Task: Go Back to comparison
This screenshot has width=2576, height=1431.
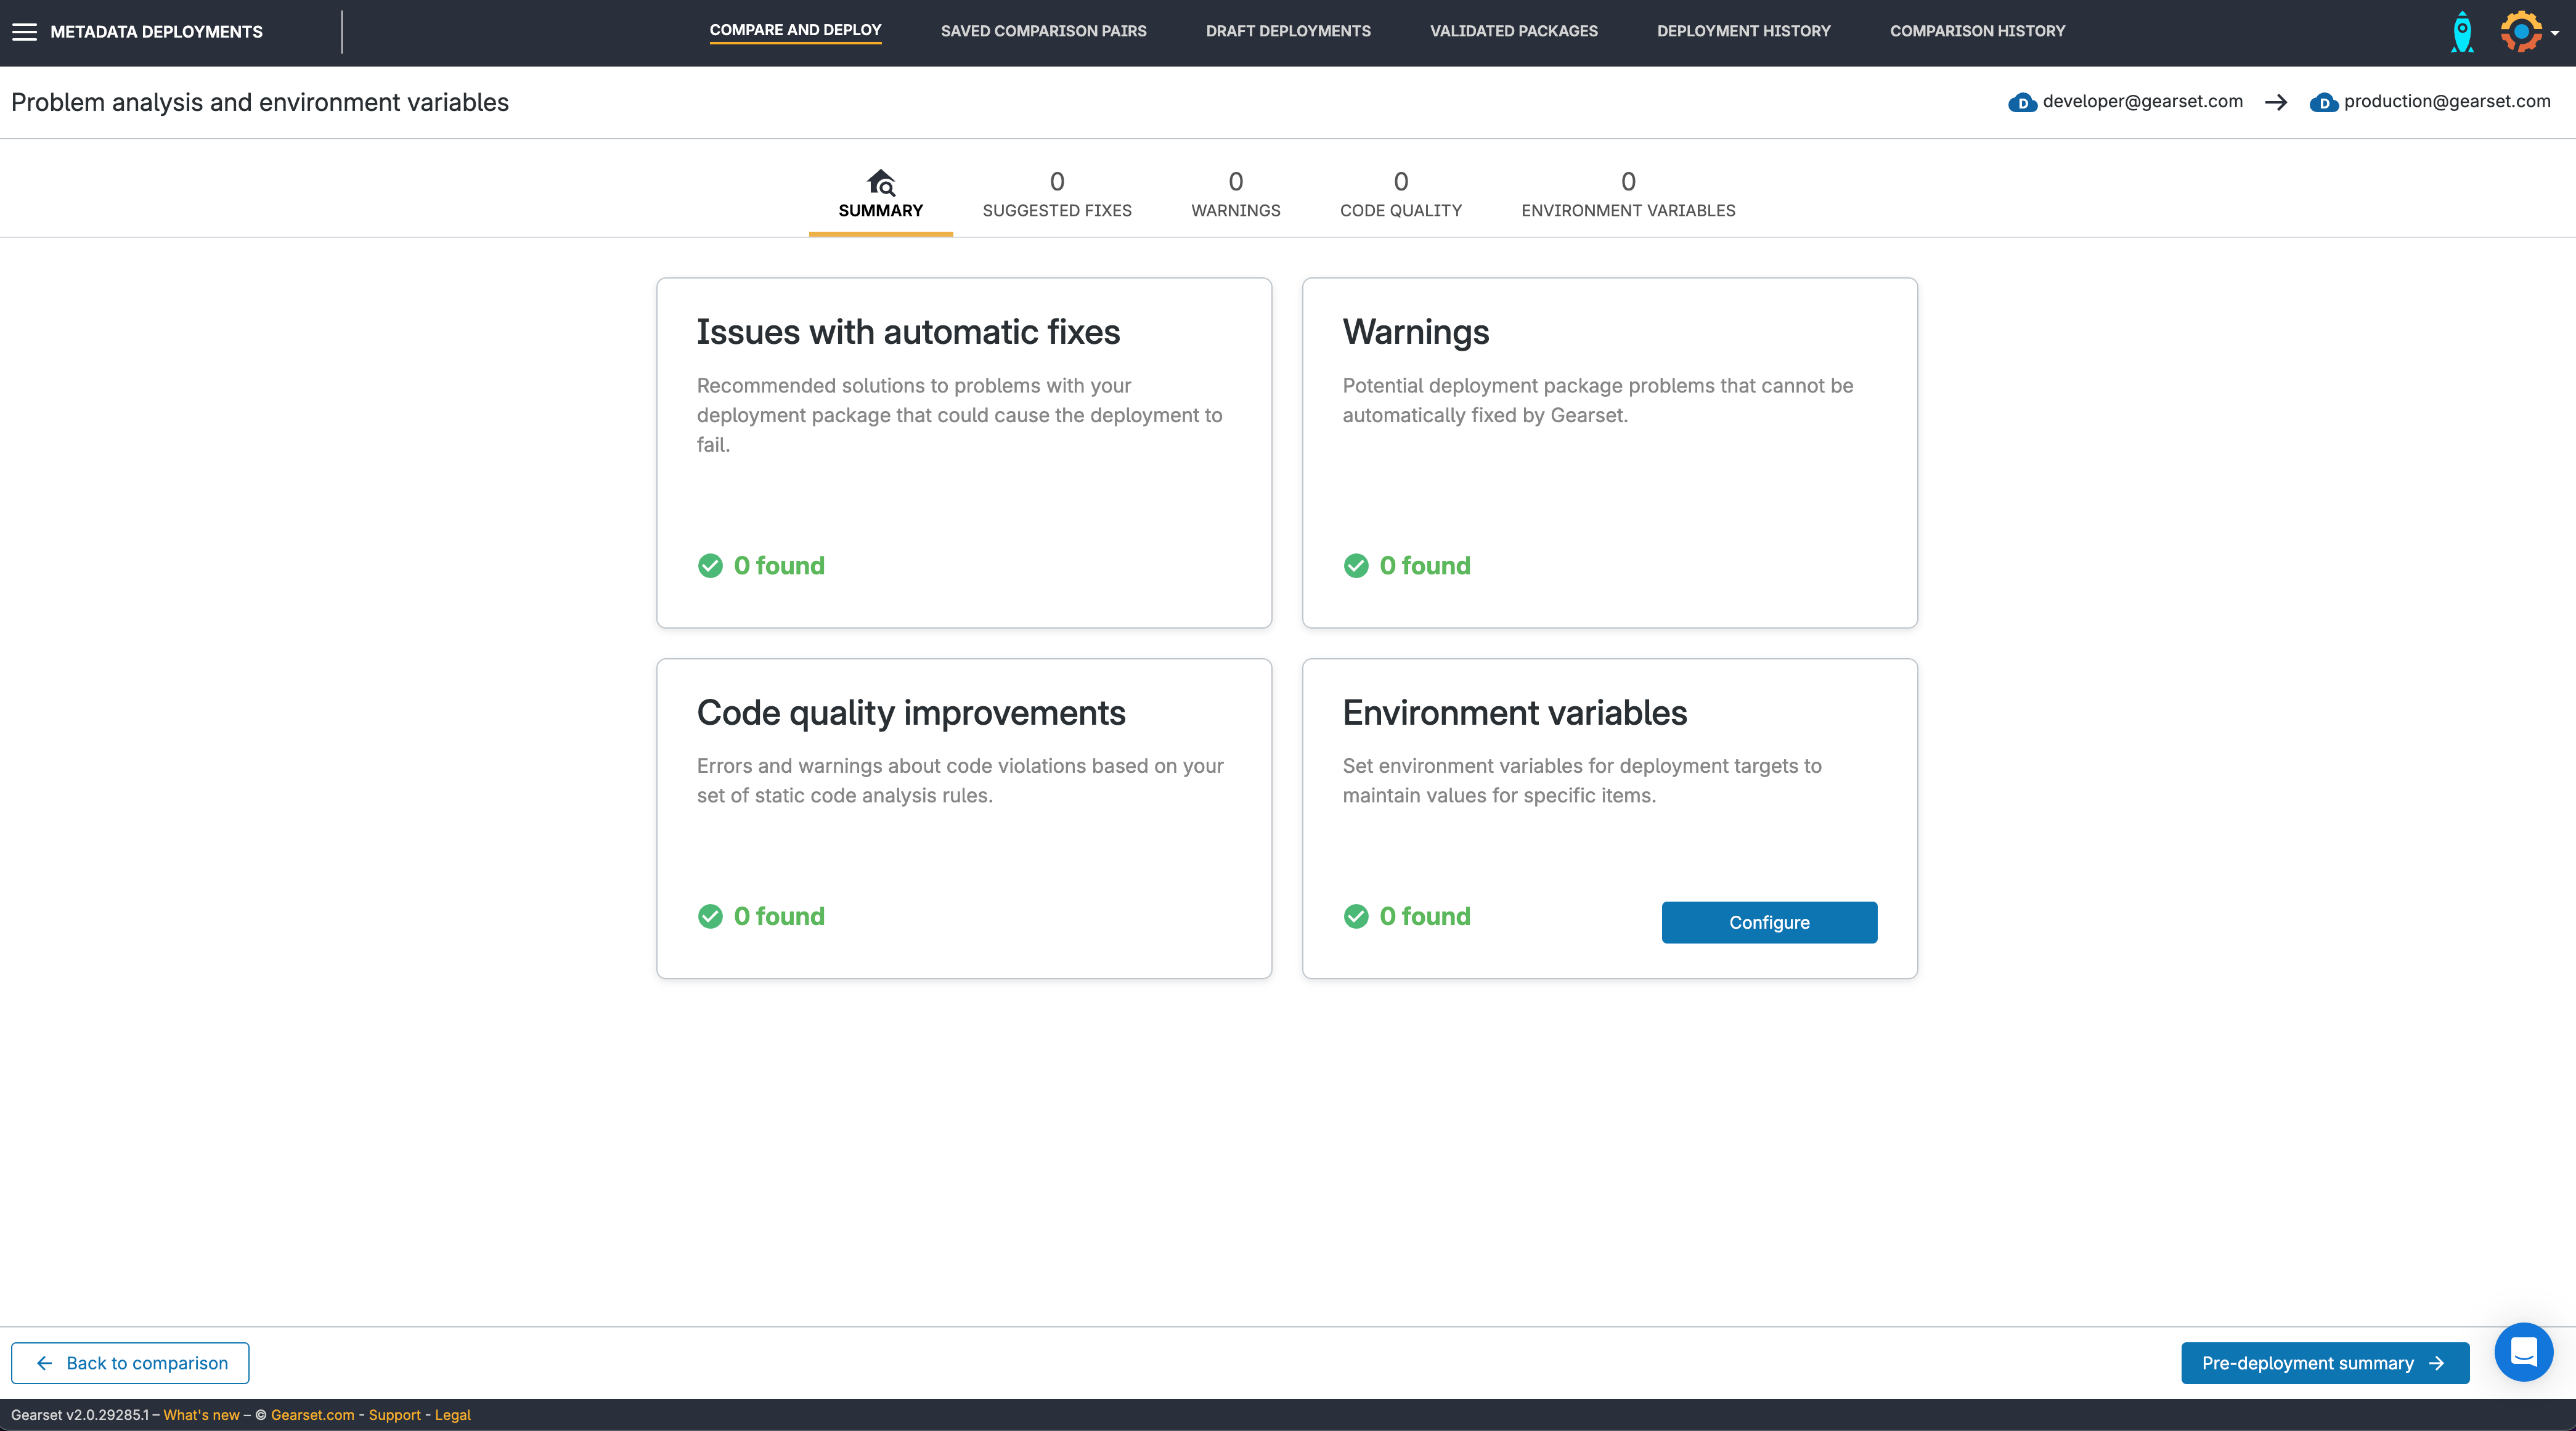Action: pyautogui.click(x=130, y=1363)
